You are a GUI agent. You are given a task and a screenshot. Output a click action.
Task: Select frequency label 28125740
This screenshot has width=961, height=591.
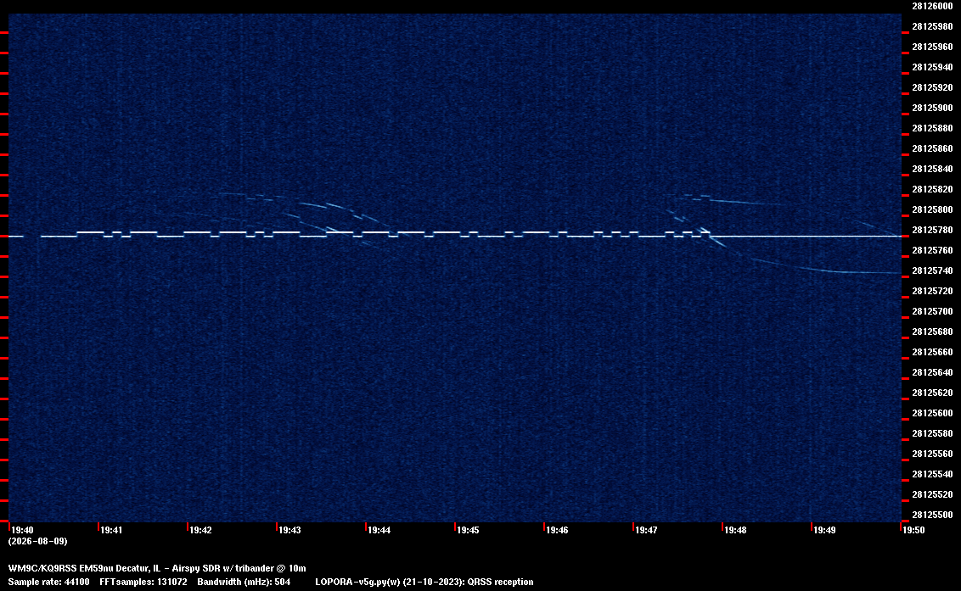pyautogui.click(x=932, y=270)
